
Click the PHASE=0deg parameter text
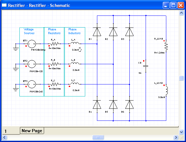[x=38, y=50]
